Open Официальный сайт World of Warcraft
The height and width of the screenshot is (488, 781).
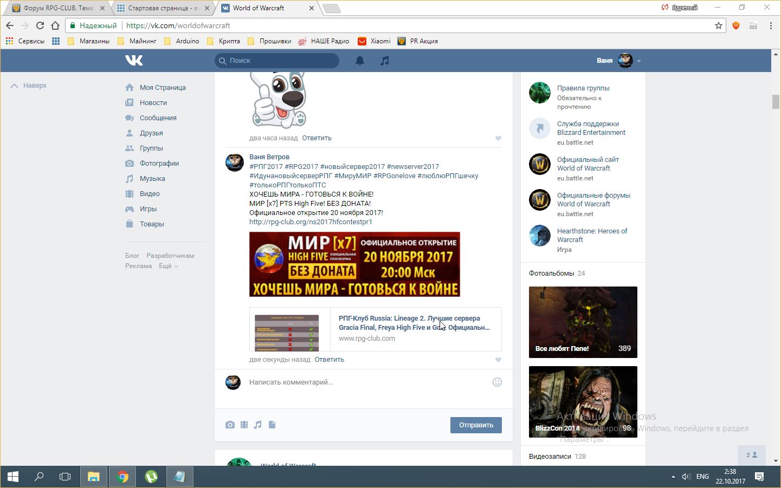click(588, 164)
